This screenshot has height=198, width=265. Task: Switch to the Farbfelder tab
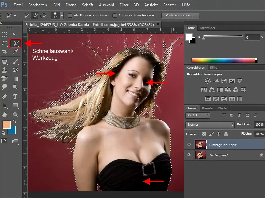point(207,28)
